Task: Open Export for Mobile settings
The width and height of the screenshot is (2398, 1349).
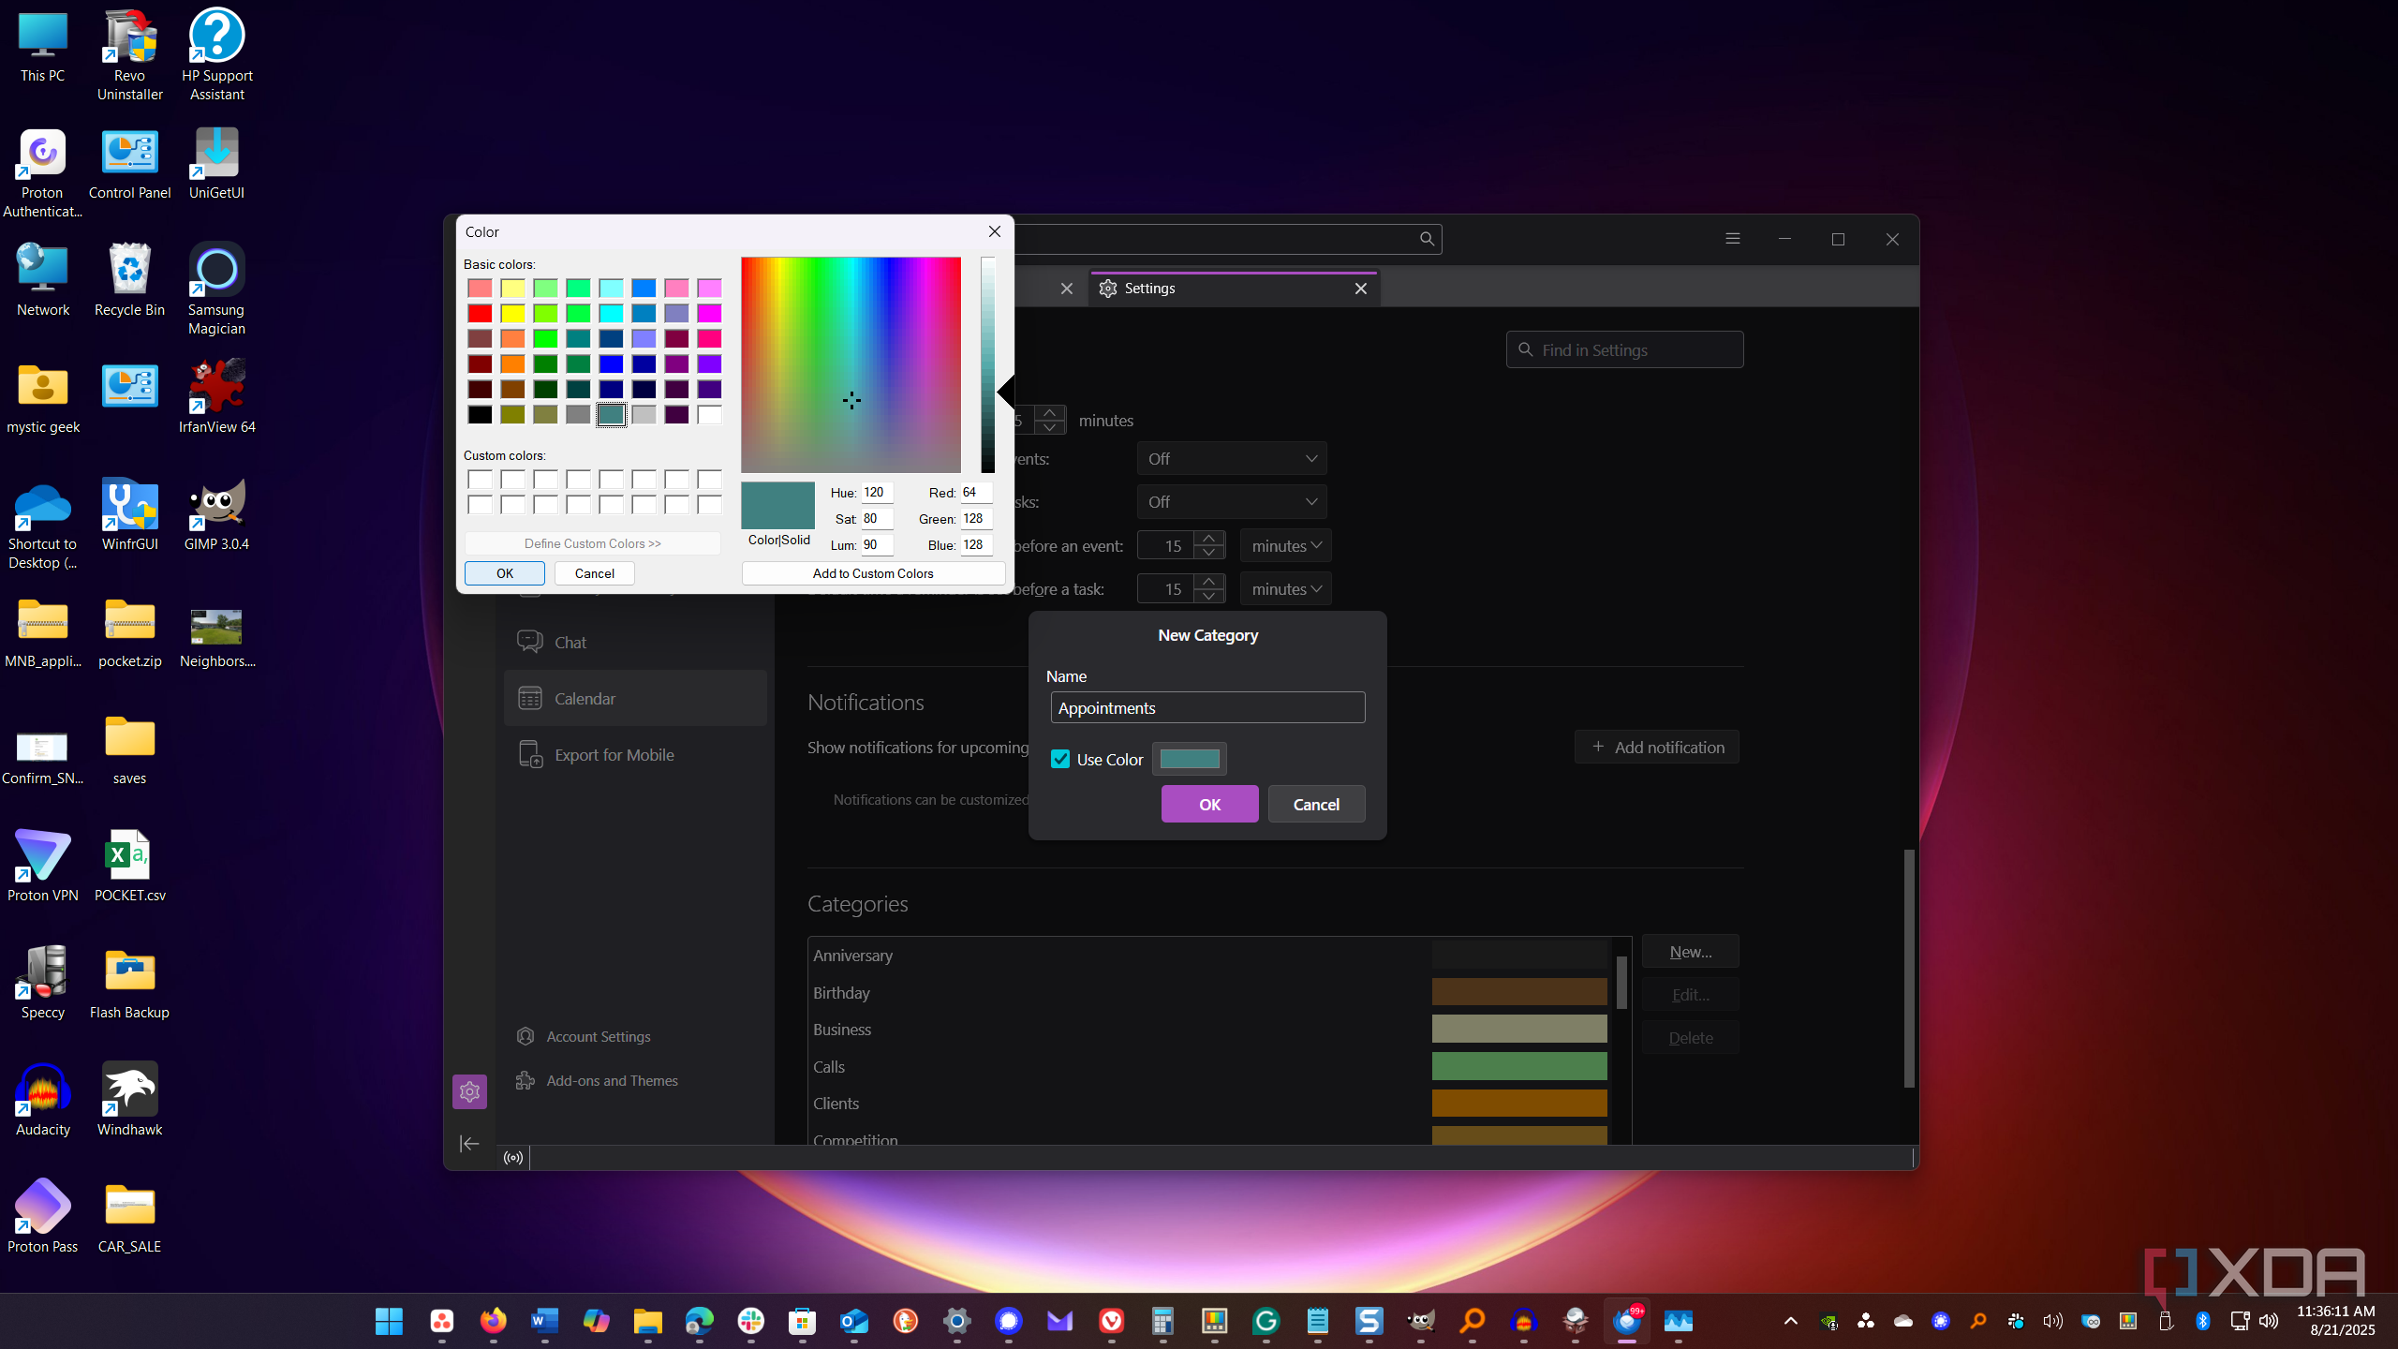Action: point(635,755)
